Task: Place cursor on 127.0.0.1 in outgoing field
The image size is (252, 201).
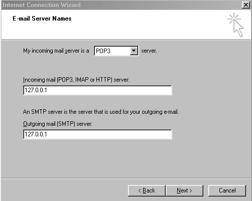Action: point(36,134)
